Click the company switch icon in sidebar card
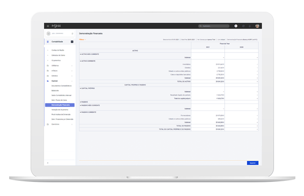Image resolution: width=304 pixels, height=196 pixels. [72, 34]
